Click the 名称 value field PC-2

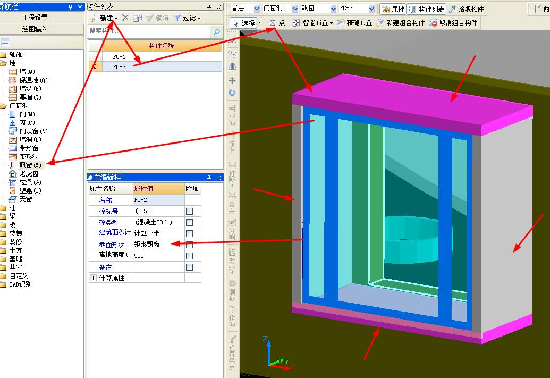click(x=158, y=200)
